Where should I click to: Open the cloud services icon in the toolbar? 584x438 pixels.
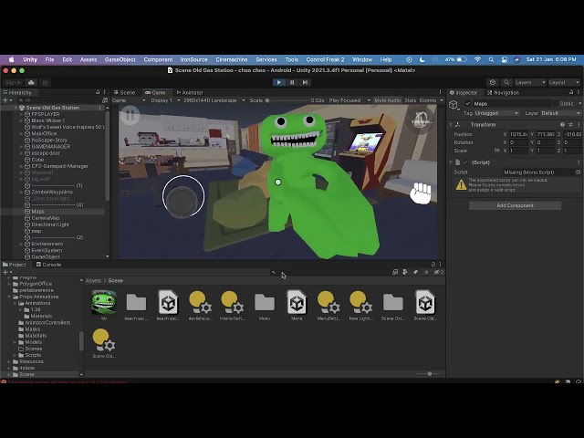click(31, 82)
